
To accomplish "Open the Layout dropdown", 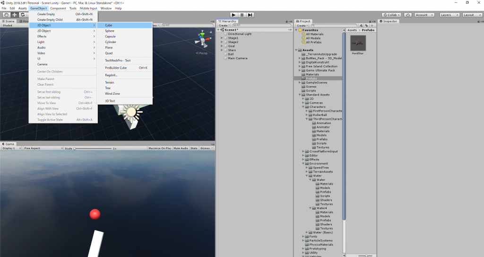I will (472, 15).
